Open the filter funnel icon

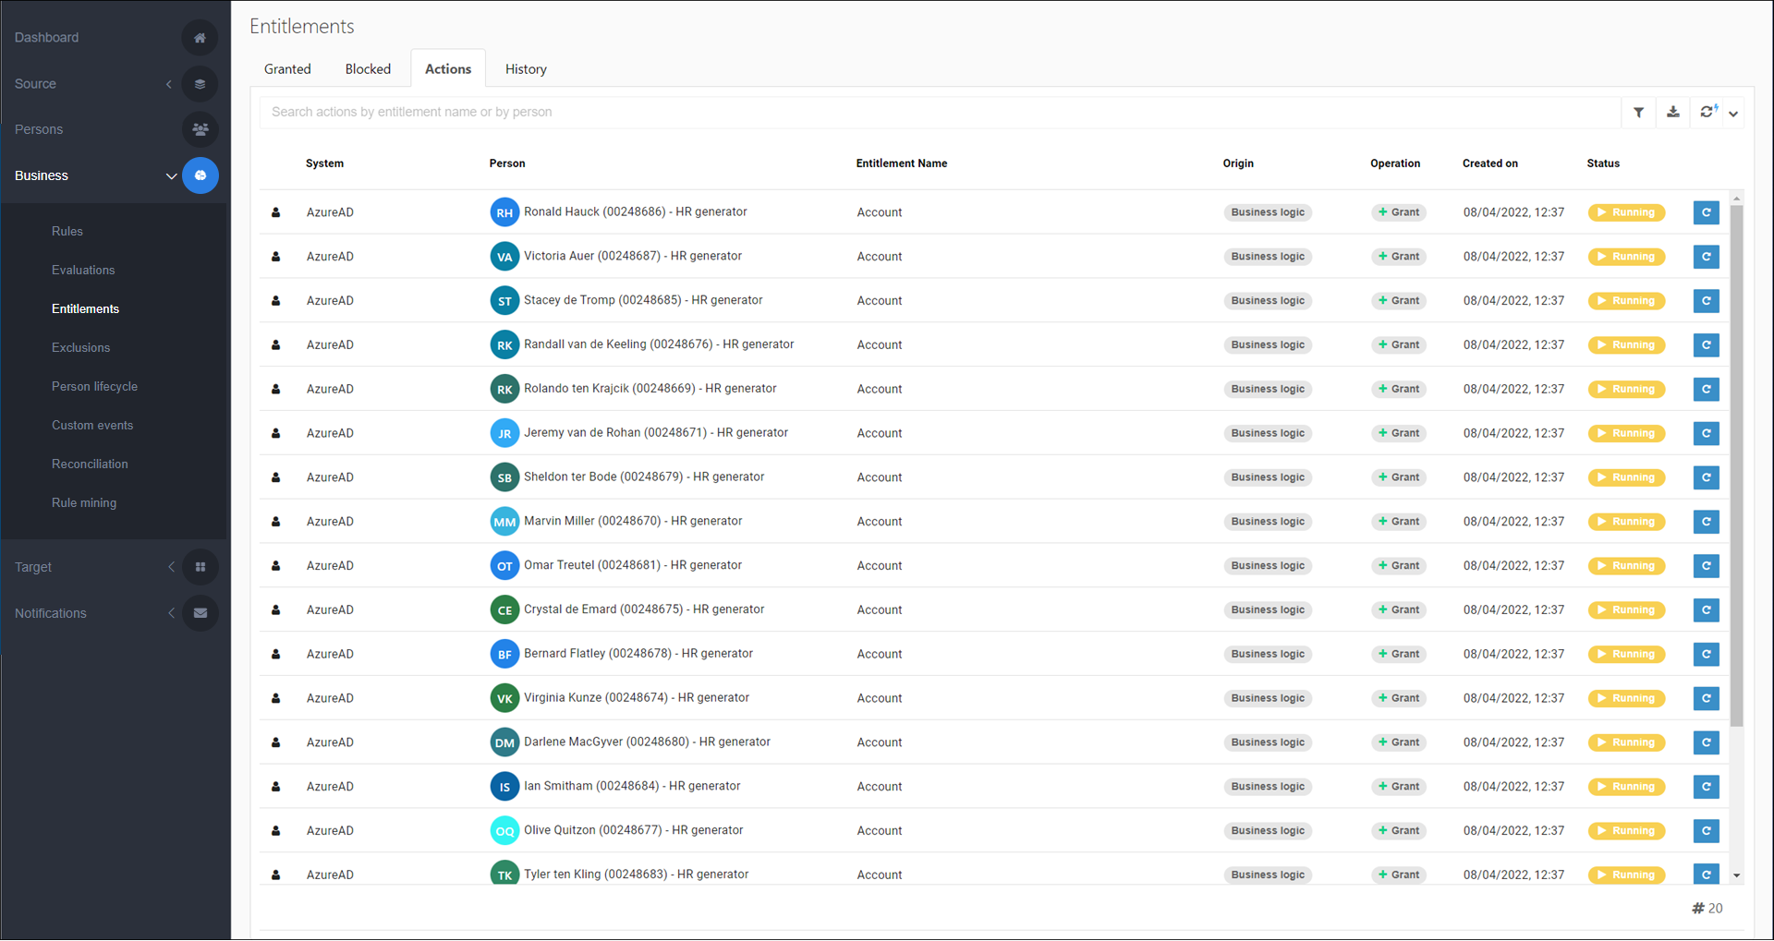(x=1638, y=113)
